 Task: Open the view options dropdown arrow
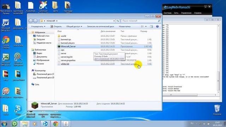click(146, 26)
